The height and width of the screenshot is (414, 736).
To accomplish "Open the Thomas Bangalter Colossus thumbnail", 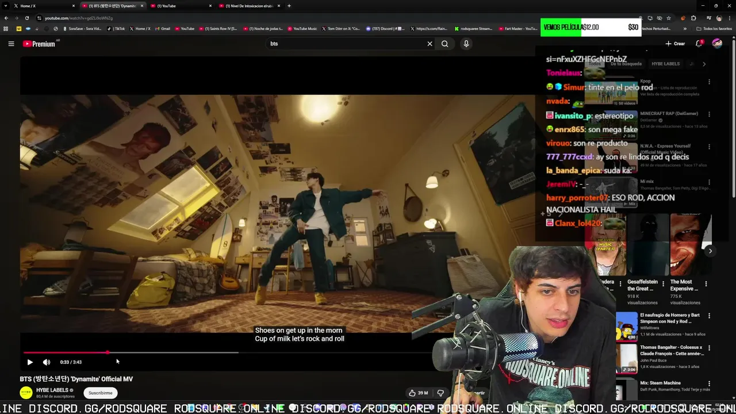I will pos(627,359).
